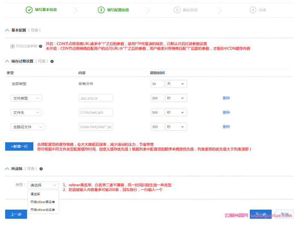Open the 天 time unit dropdown
The height and width of the screenshot is (225, 299).
[x=176, y=84]
